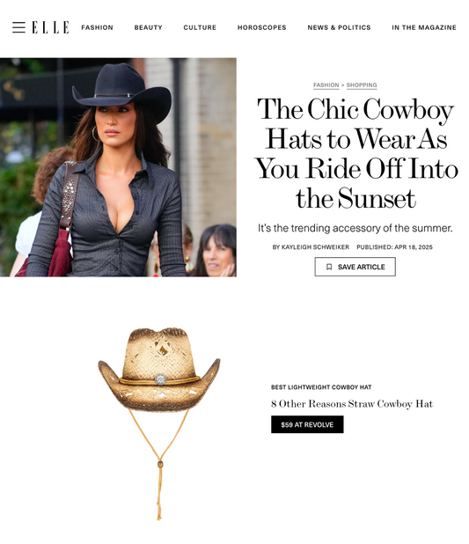Open the 8 Other Reasons Straw Cowboy Hat link
This screenshot has height=544, width=469.
352,404
